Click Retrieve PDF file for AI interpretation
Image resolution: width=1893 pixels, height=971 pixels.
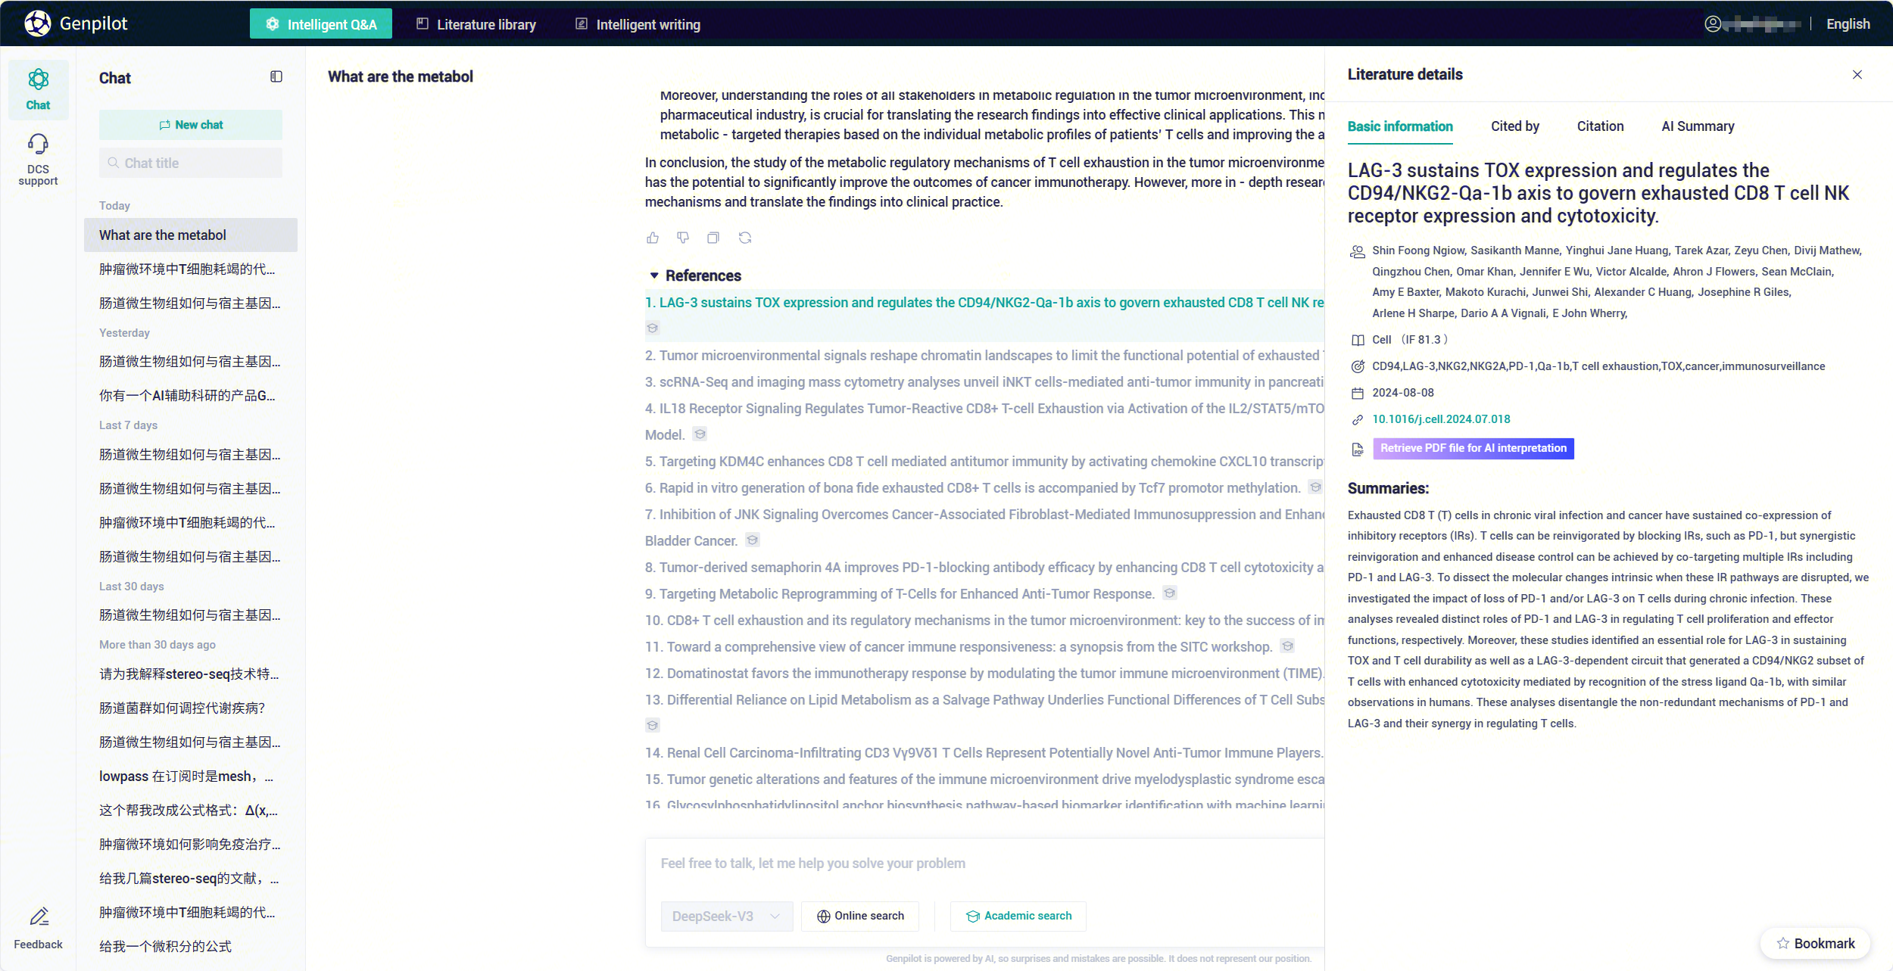point(1473,448)
